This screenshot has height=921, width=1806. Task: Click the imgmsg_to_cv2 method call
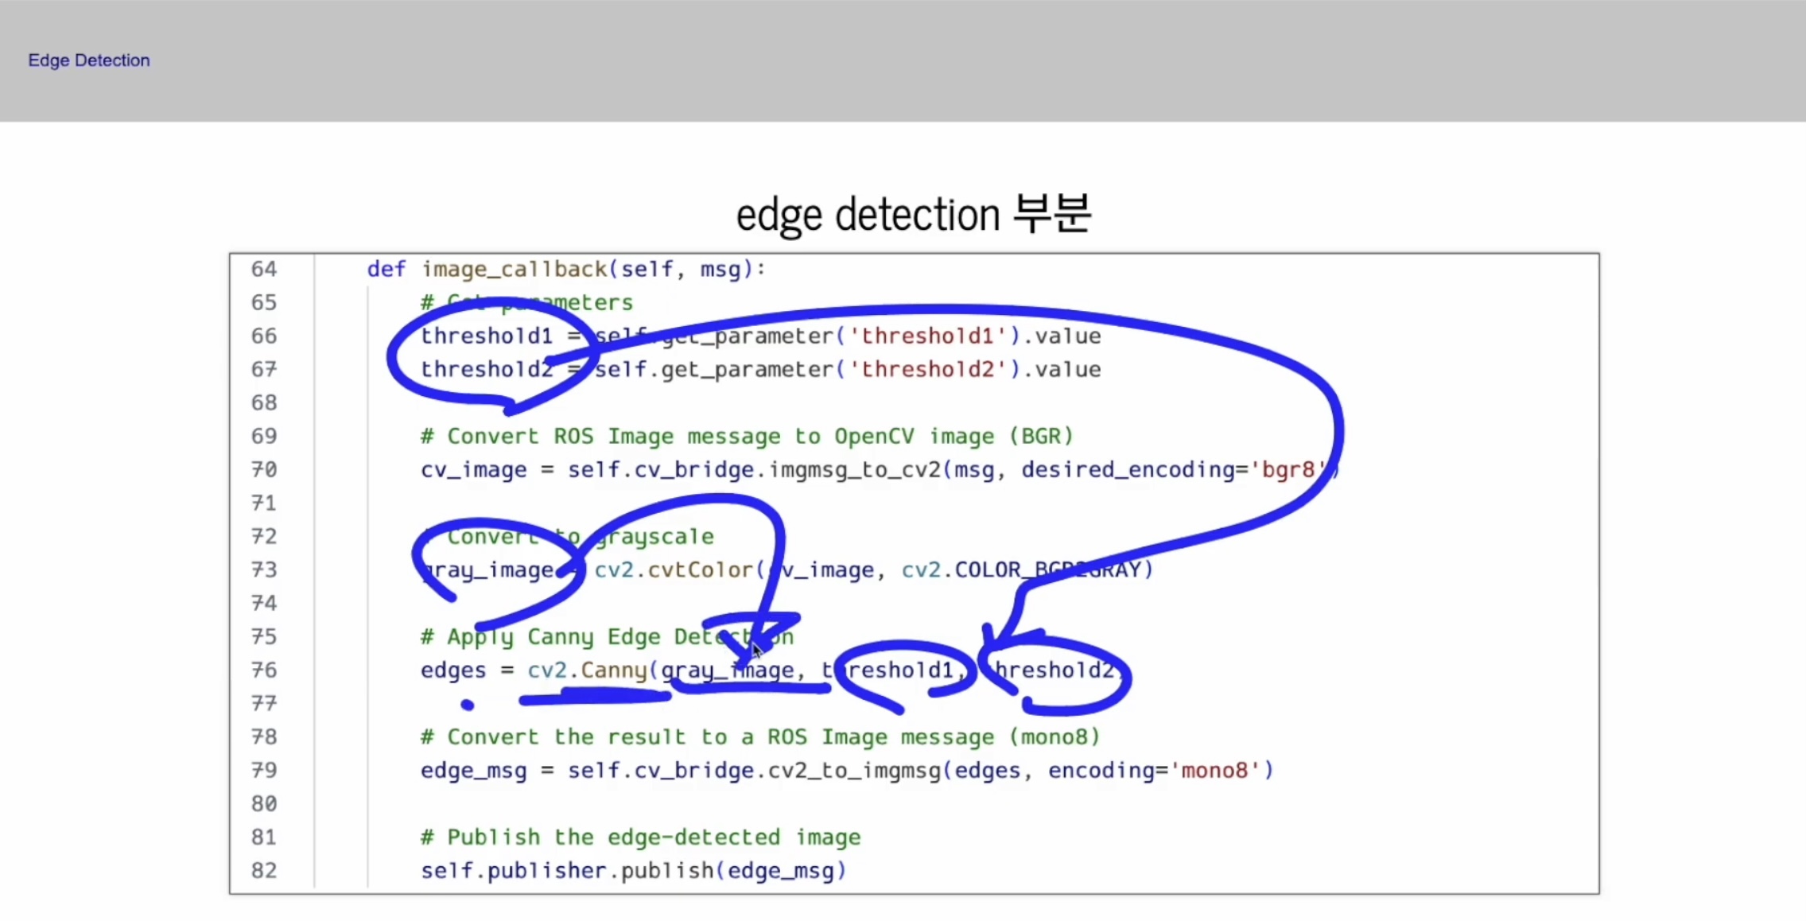click(854, 470)
